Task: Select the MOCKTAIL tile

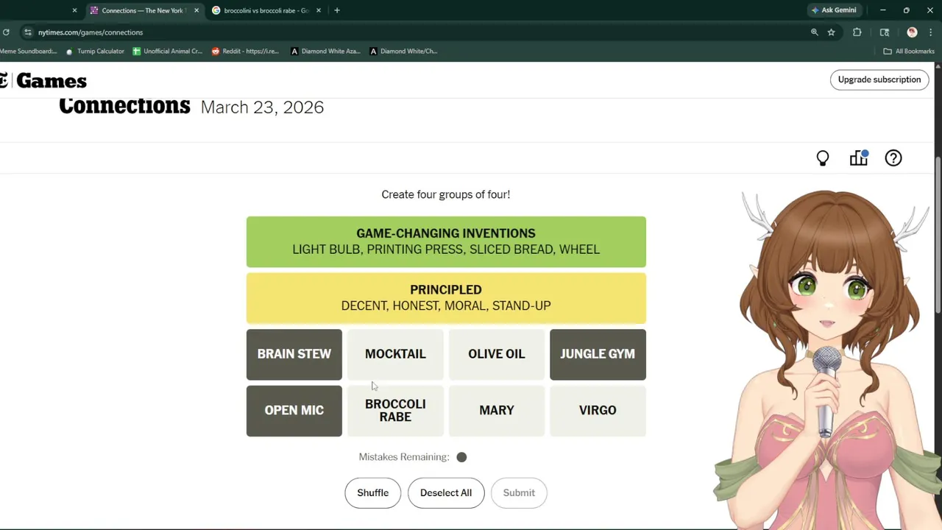Action: click(395, 354)
